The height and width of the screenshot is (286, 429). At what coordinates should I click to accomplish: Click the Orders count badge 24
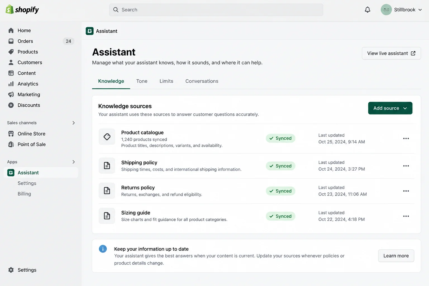[x=68, y=41]
